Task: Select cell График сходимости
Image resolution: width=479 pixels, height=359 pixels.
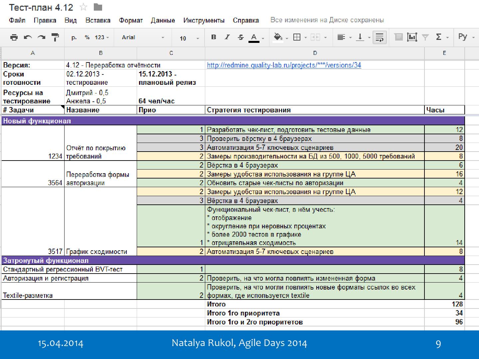Action: click(101, 221)
